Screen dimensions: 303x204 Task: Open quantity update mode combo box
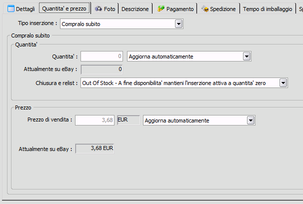tap(189, 56)
